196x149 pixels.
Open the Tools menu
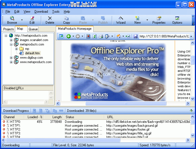click(56, 12)
